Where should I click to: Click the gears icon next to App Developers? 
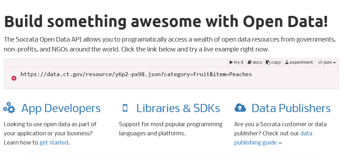9,107
